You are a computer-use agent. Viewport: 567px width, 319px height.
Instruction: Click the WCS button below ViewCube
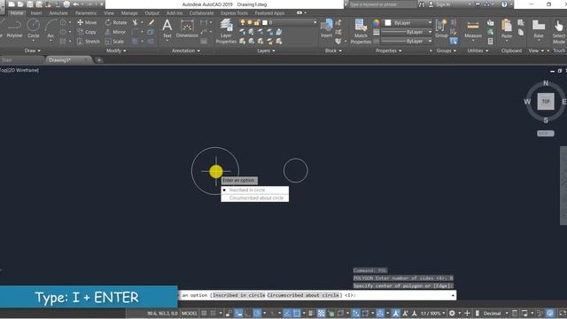[546, 134]
